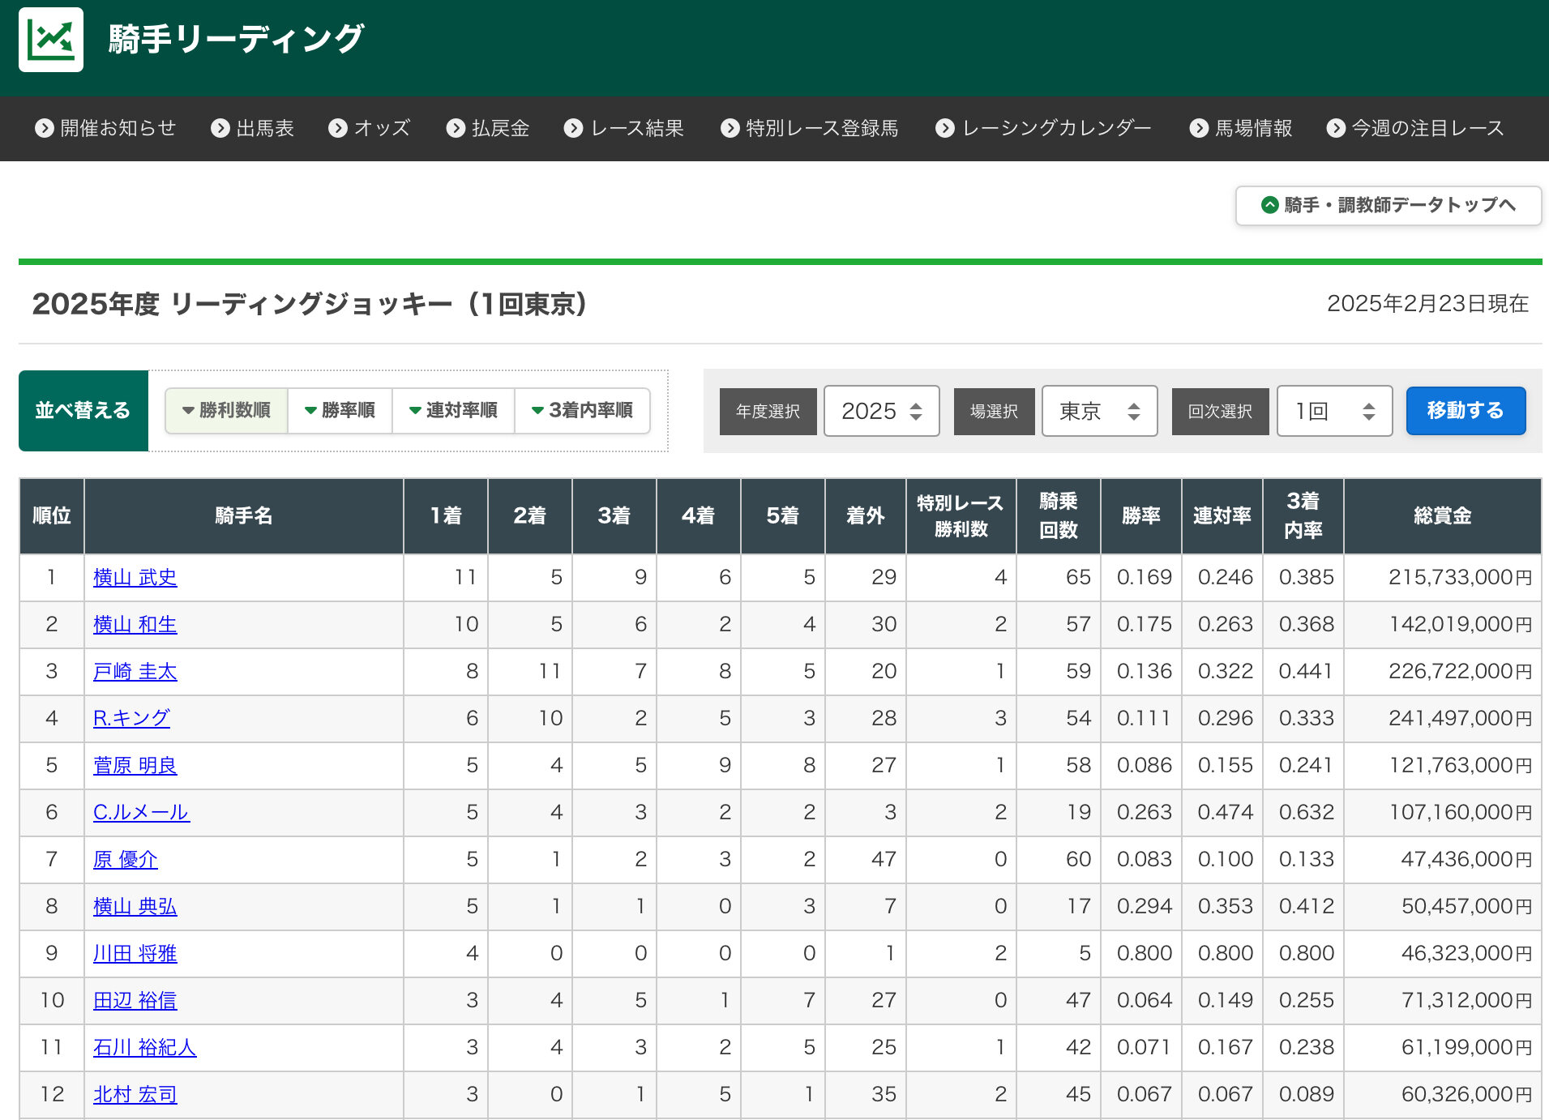Click arrow icon beside オッズ
Screen dimensions: 1549x1120
[x=337, y=128]
